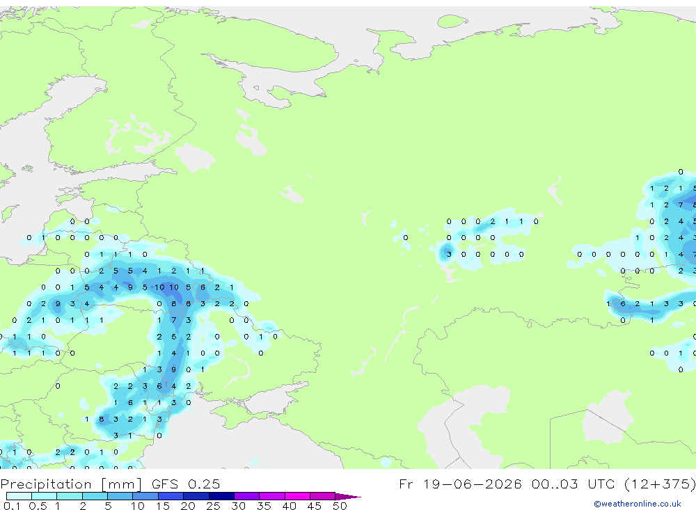Select the 5–10 mm legend swatch
This screenshot has height=510, width=696.
pyautogui.click(x=120, y=496)
